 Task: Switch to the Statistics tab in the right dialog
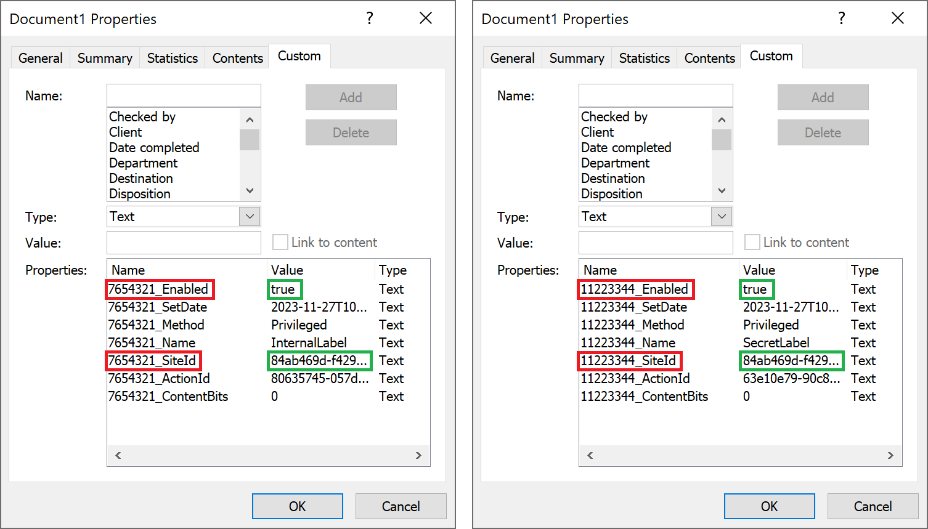pos(644,57)
